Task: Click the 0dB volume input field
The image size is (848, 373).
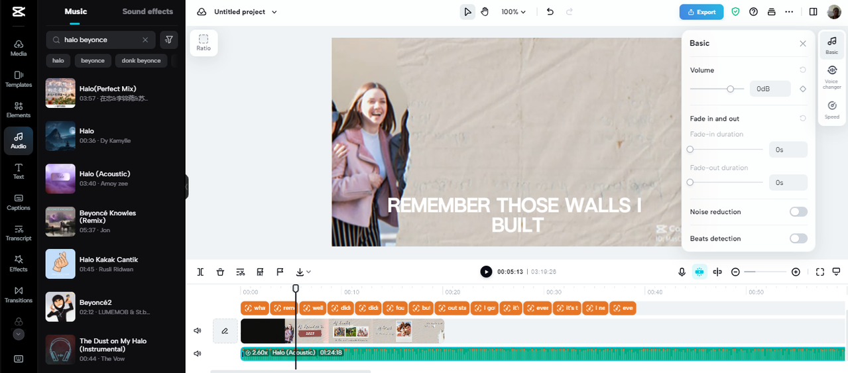Action: pos(770,89)
